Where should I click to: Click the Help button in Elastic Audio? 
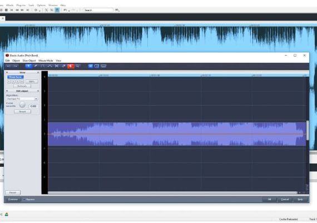[300, 200]
